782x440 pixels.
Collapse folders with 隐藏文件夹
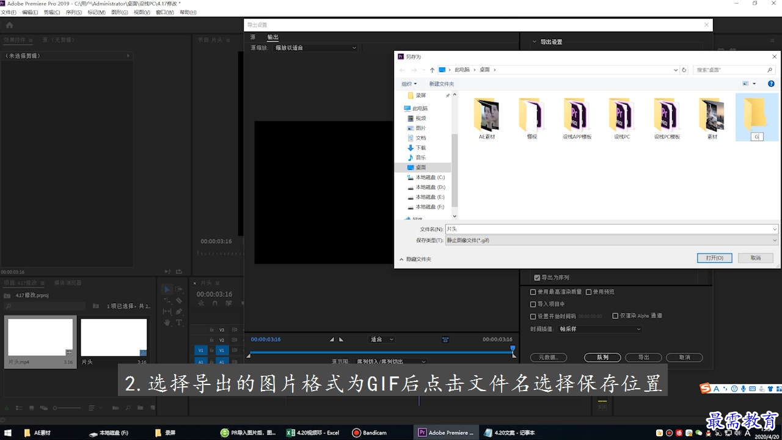coord(415,259)
